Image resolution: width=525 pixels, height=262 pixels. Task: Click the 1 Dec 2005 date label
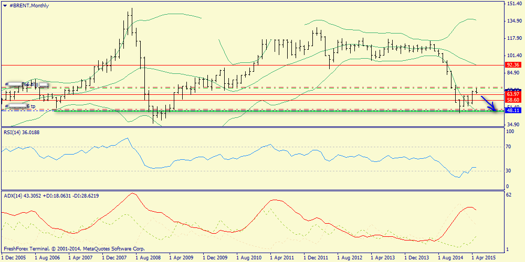pos(14,258)
